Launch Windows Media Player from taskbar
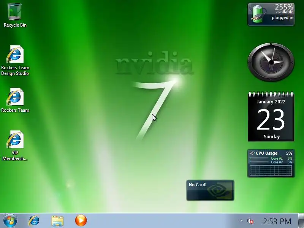The image size is (304, 228). 81,220
